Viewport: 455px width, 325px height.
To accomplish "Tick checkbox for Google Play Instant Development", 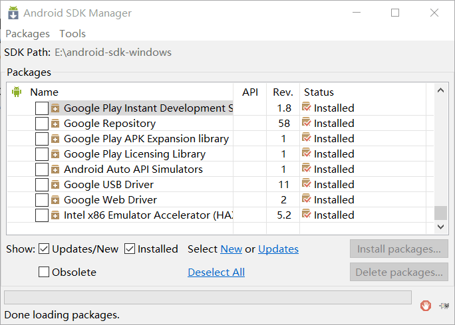I will (x=42, y=108).
